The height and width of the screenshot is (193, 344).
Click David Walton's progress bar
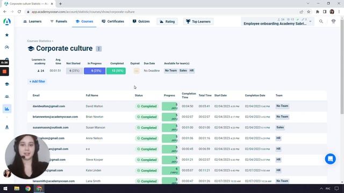tap(170, 106)
